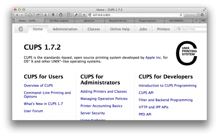
Task: Open the Printers tab
Action: pyautogui.click(x=163, y=29)
